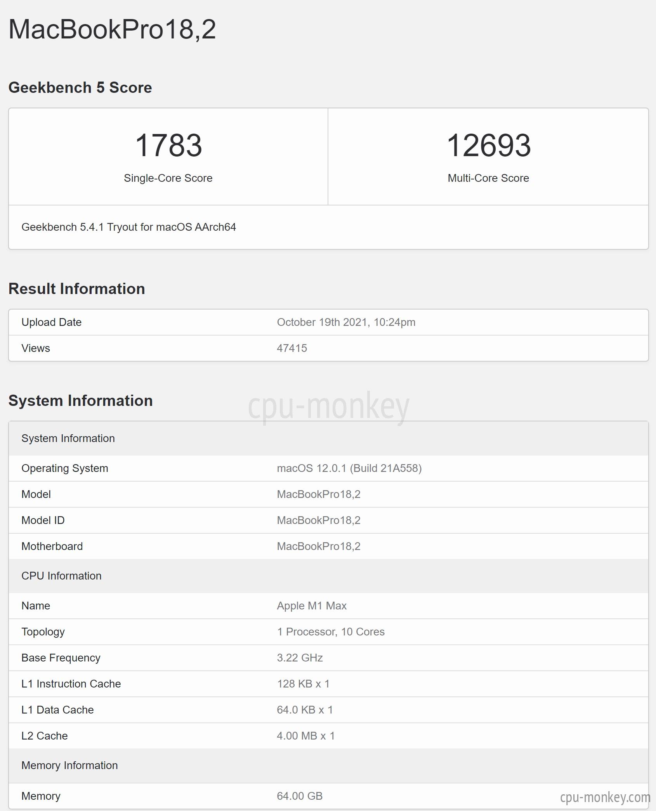Click the Name label under CPU Information

tap(36, 606)
